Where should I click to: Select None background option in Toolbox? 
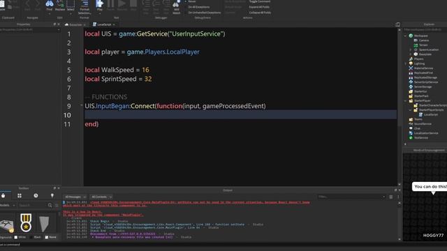(51, 237)
